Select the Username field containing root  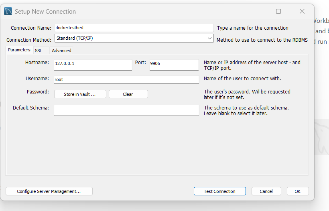pos(126,80)
